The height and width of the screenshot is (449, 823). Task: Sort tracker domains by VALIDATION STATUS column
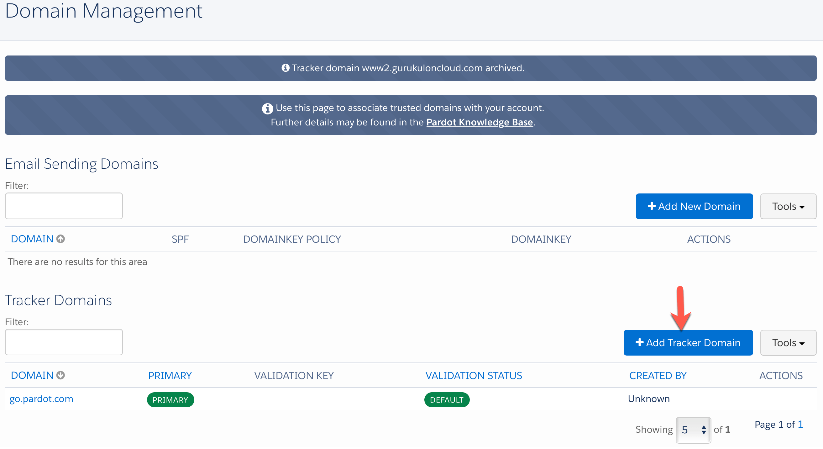pos(474,376)
